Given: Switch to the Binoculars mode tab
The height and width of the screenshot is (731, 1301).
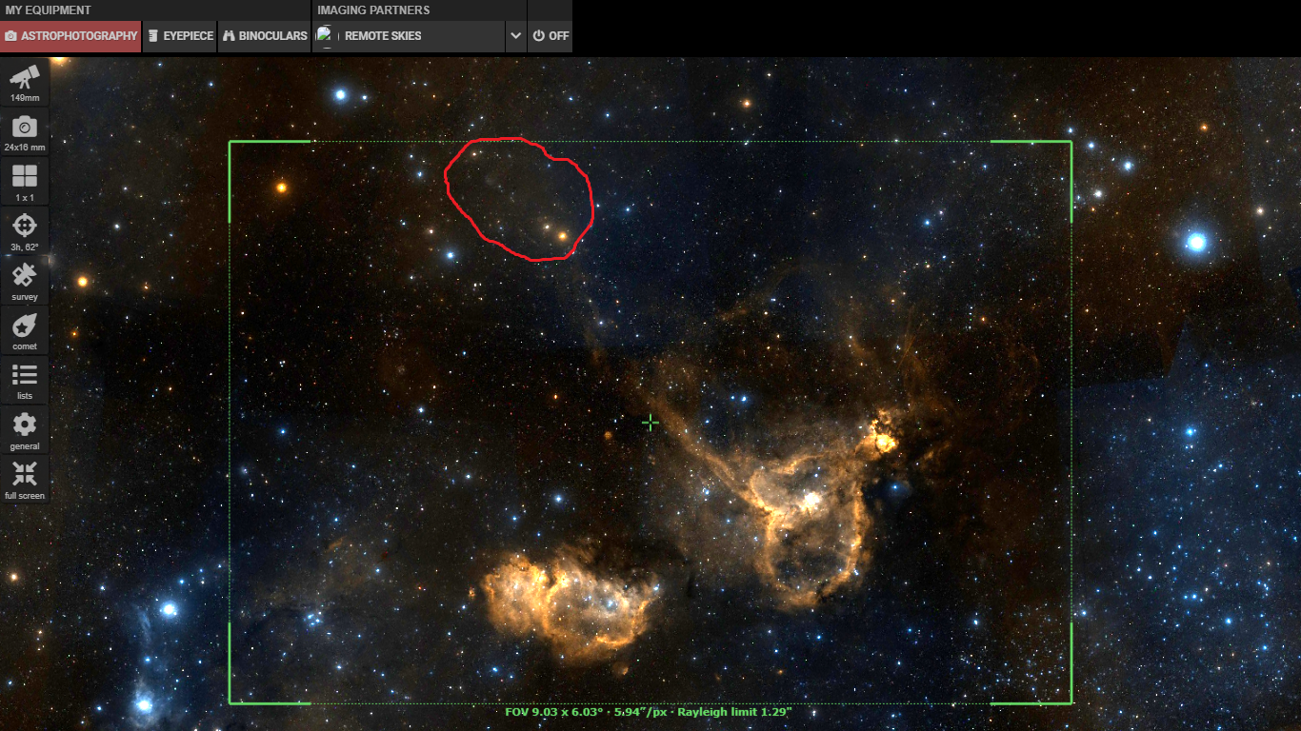Looking at the screenshot, I should tap(265, 36).
